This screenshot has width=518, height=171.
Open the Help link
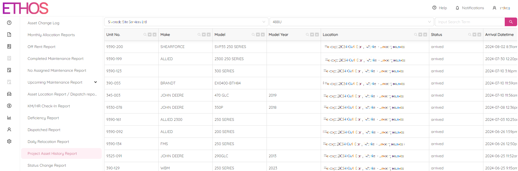(x=440, y=8)
